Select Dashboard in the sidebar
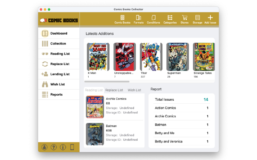Screen dimensions: 257x160 (x=59, y=33)
